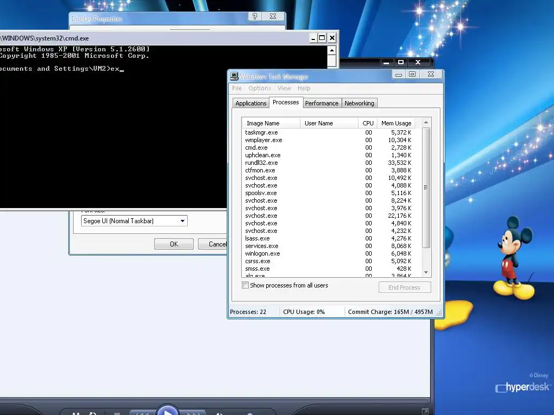554x415 pixels.
Task: Click the process list scrollbar down arrow
Action: point(426,272)
